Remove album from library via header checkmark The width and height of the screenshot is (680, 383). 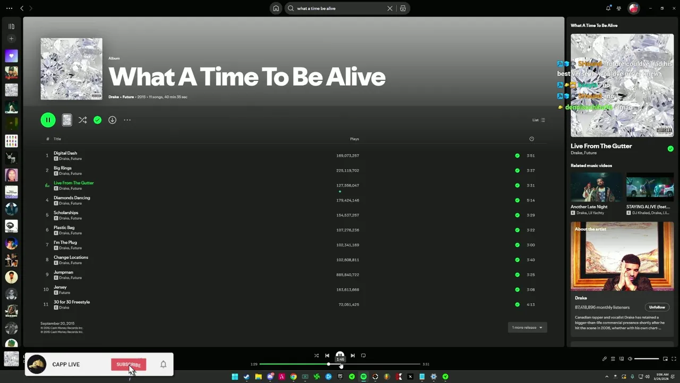(97, 120)
